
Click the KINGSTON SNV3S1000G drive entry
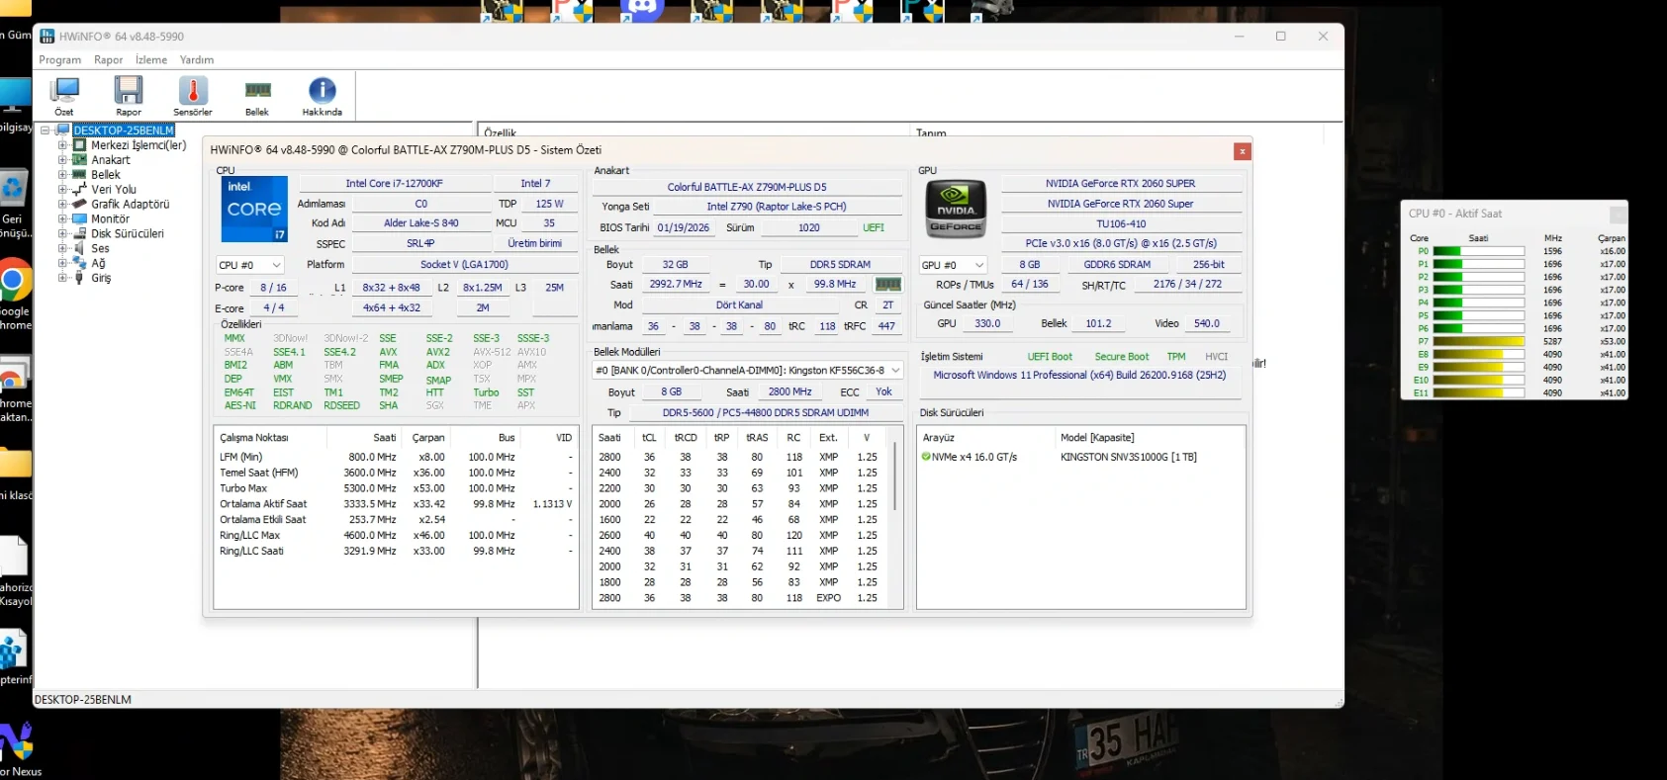click(x=1129, y=457)
